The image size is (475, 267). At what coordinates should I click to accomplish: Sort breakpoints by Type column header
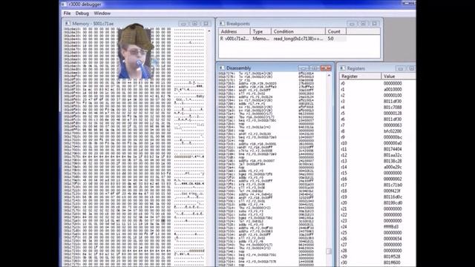coord(261,31)
